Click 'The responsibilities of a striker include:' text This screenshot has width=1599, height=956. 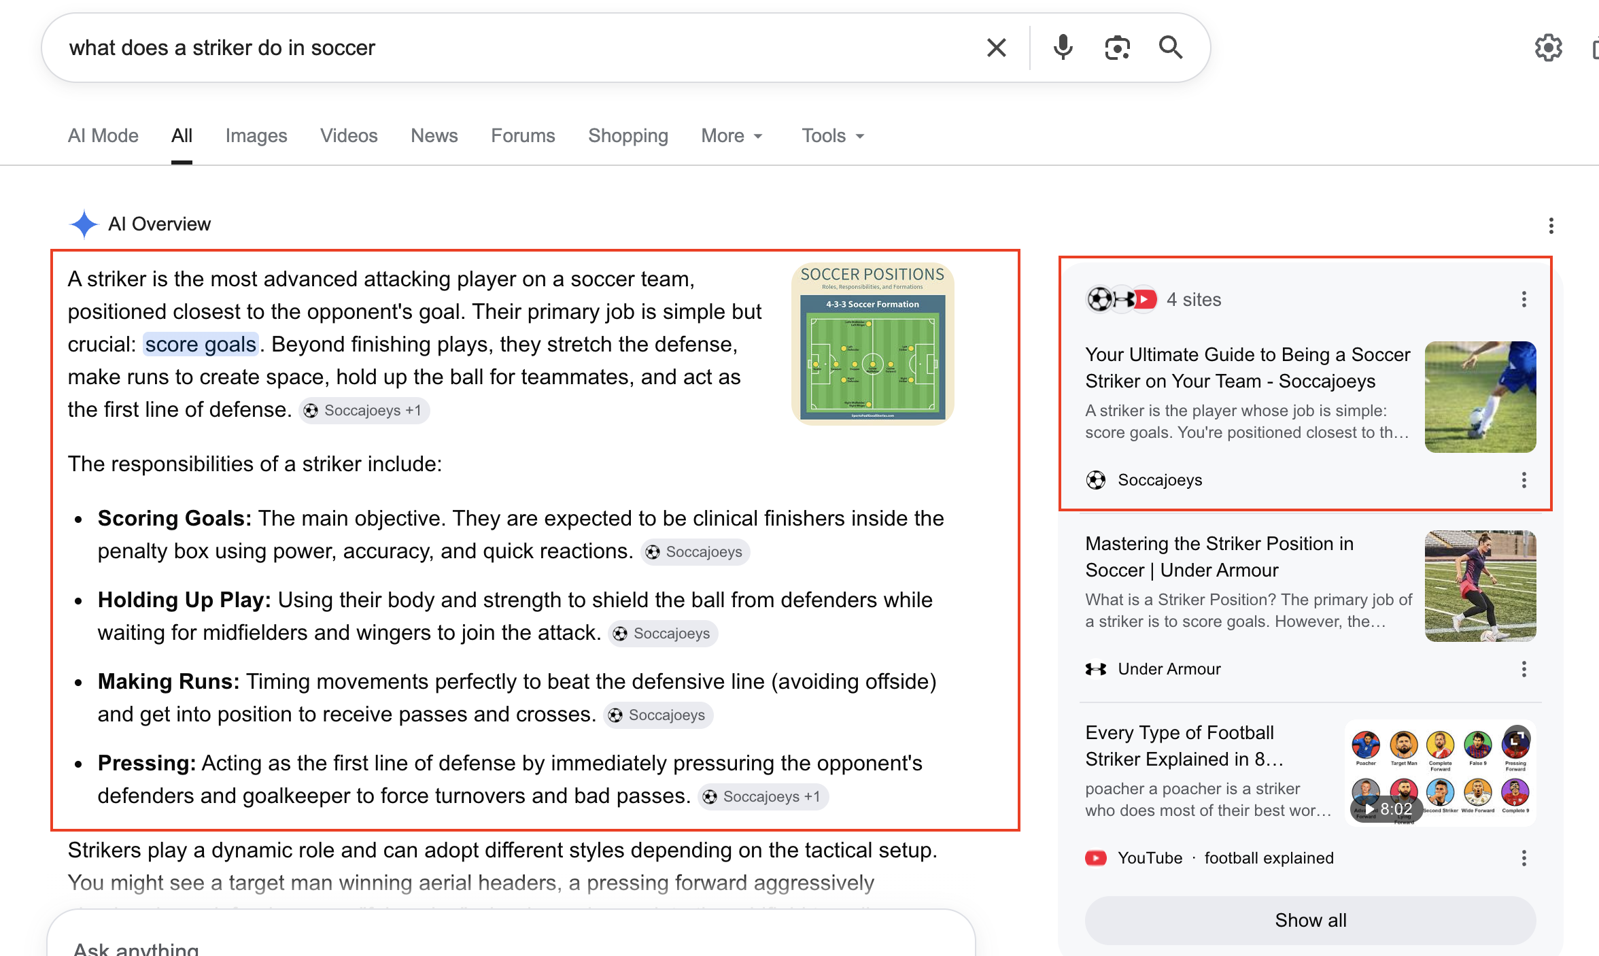(x=255, y=464)
